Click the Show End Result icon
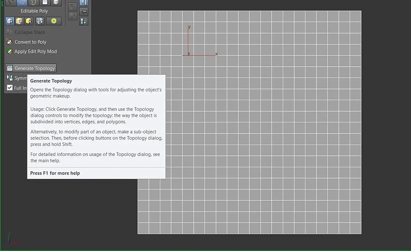411x251 pixels. [x=84, y=2]
